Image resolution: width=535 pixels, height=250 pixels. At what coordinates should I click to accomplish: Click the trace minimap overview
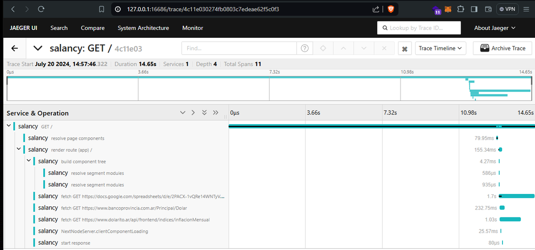click(269, 88)
